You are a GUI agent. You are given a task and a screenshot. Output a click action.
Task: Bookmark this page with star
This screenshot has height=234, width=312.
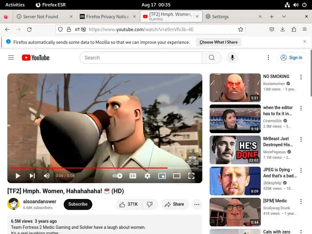[241, 30]
